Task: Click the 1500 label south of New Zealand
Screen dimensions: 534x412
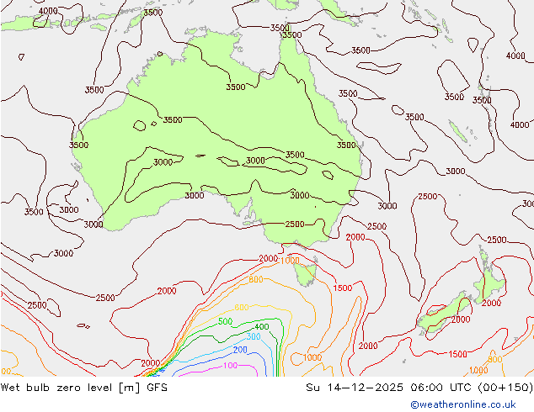Action: pos(457,354)
